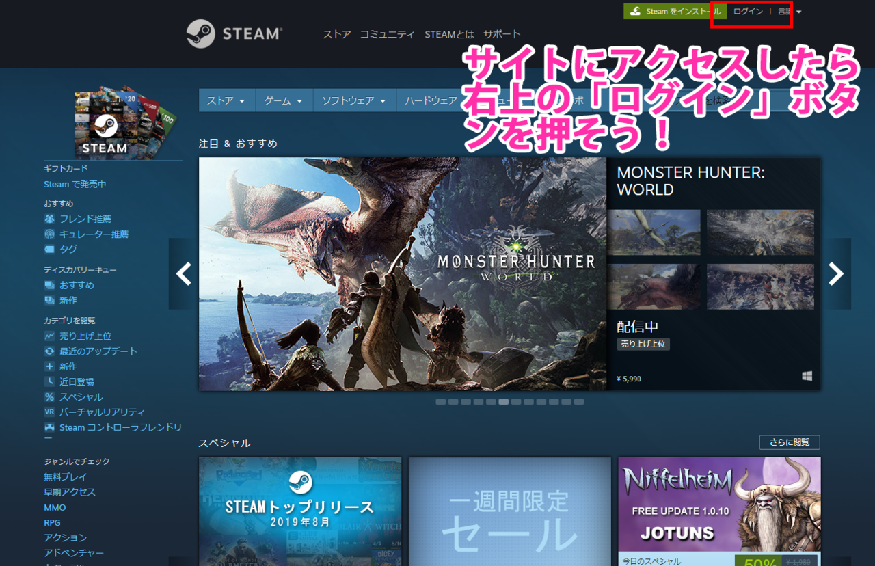Click the 売り上げ上位 tag on featured game
This screenshot has height=566, width=875.
coord(643,344)
